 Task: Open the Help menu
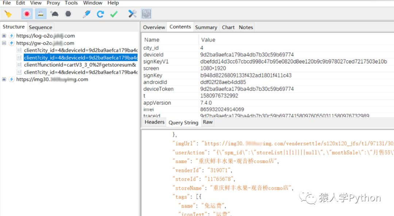click(x=113, y=3)
